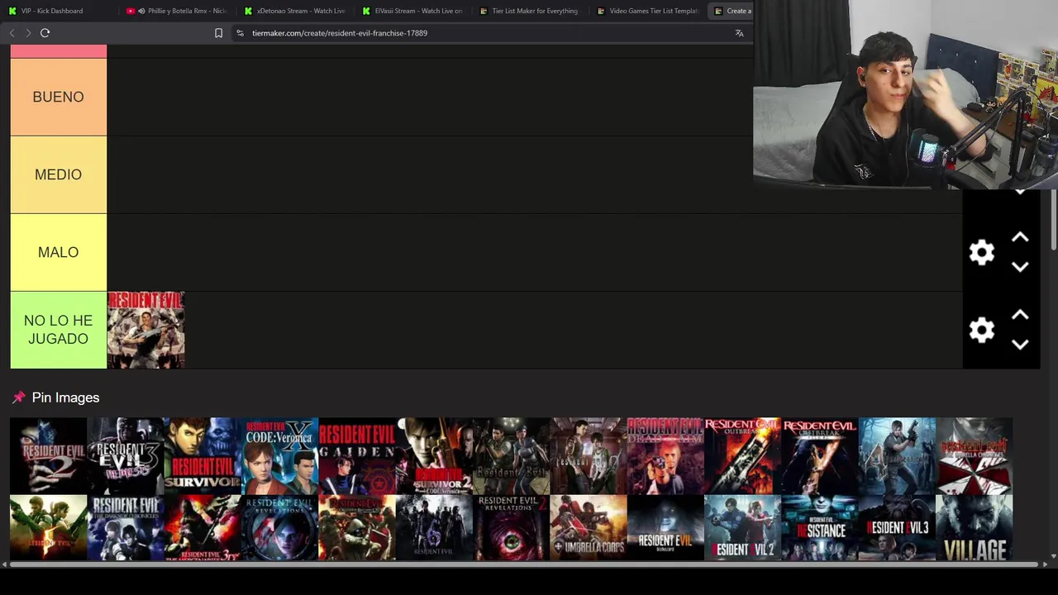Screen dimensions: 1058x595
Task: Select Resident Evil 2 classic thumbnail
Action: [48, 455]
